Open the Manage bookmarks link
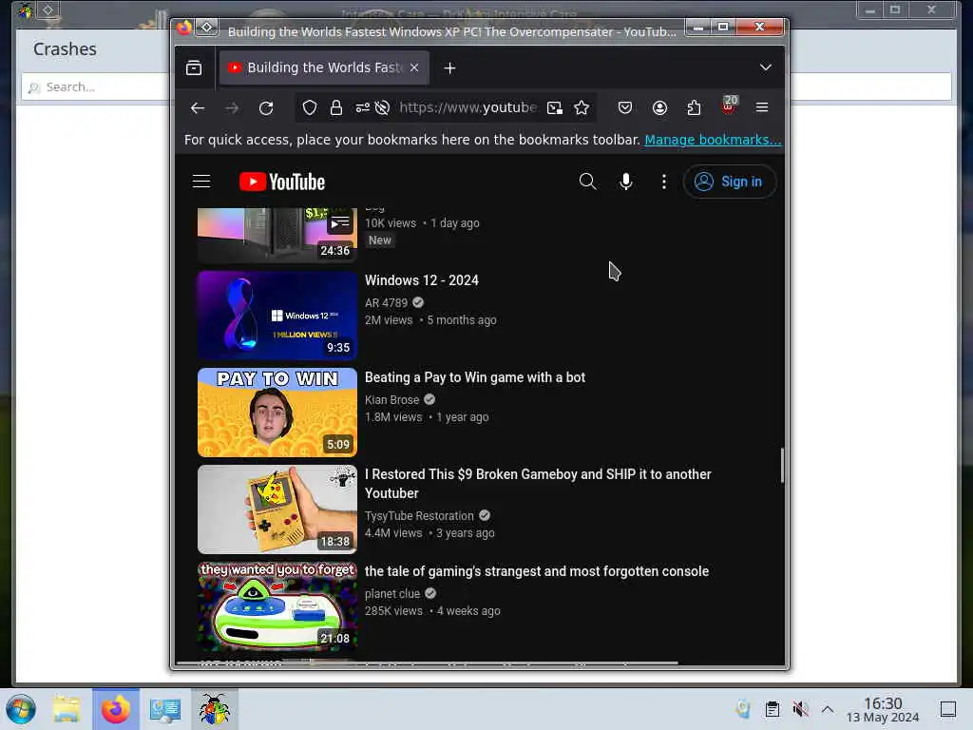Image resolution: width=973 pixels, height=730 pixels. tap(713, 140)
